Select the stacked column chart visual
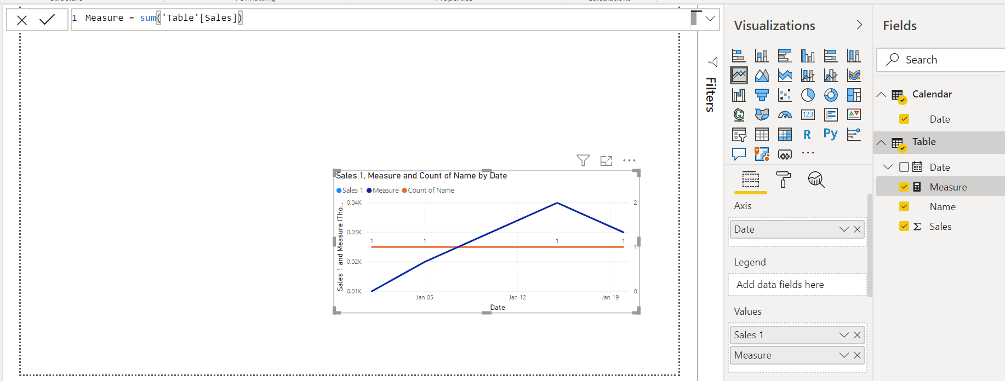This screenshot has height=381, width=1005. [x=762, y=56]
